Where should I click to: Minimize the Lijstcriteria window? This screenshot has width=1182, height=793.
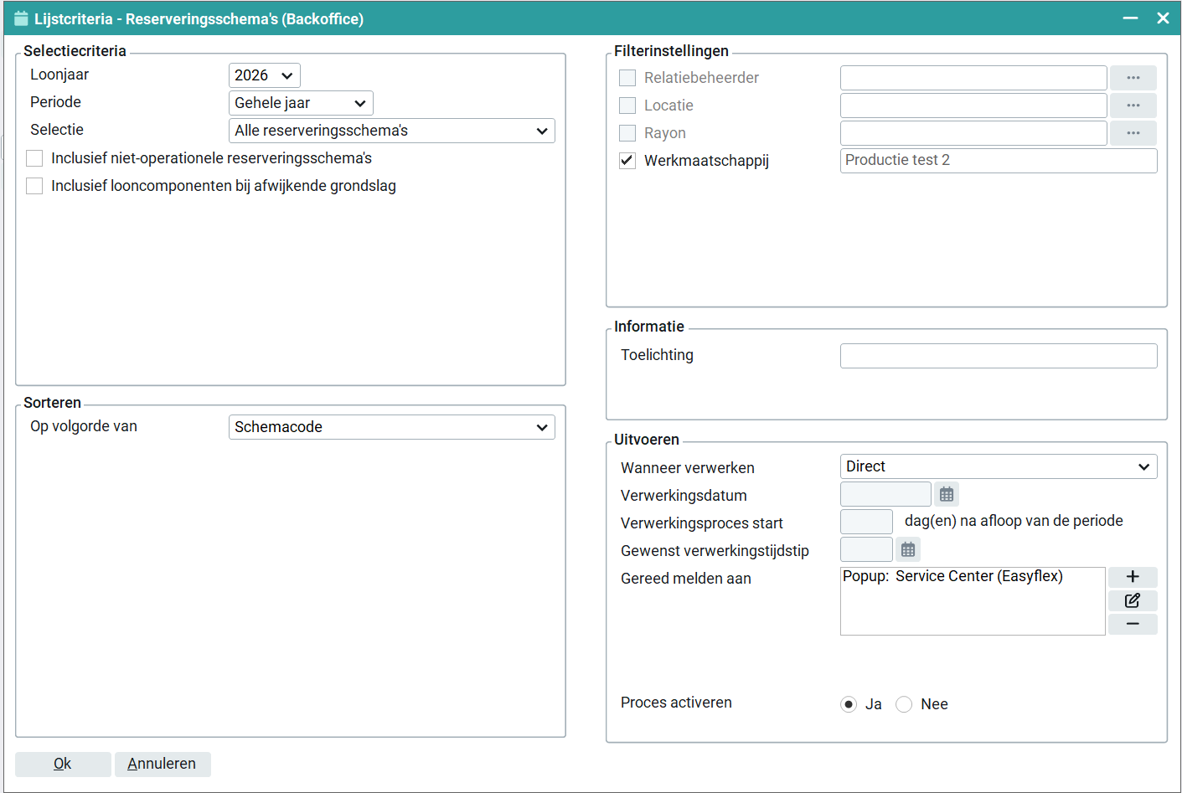point(1130,18)
